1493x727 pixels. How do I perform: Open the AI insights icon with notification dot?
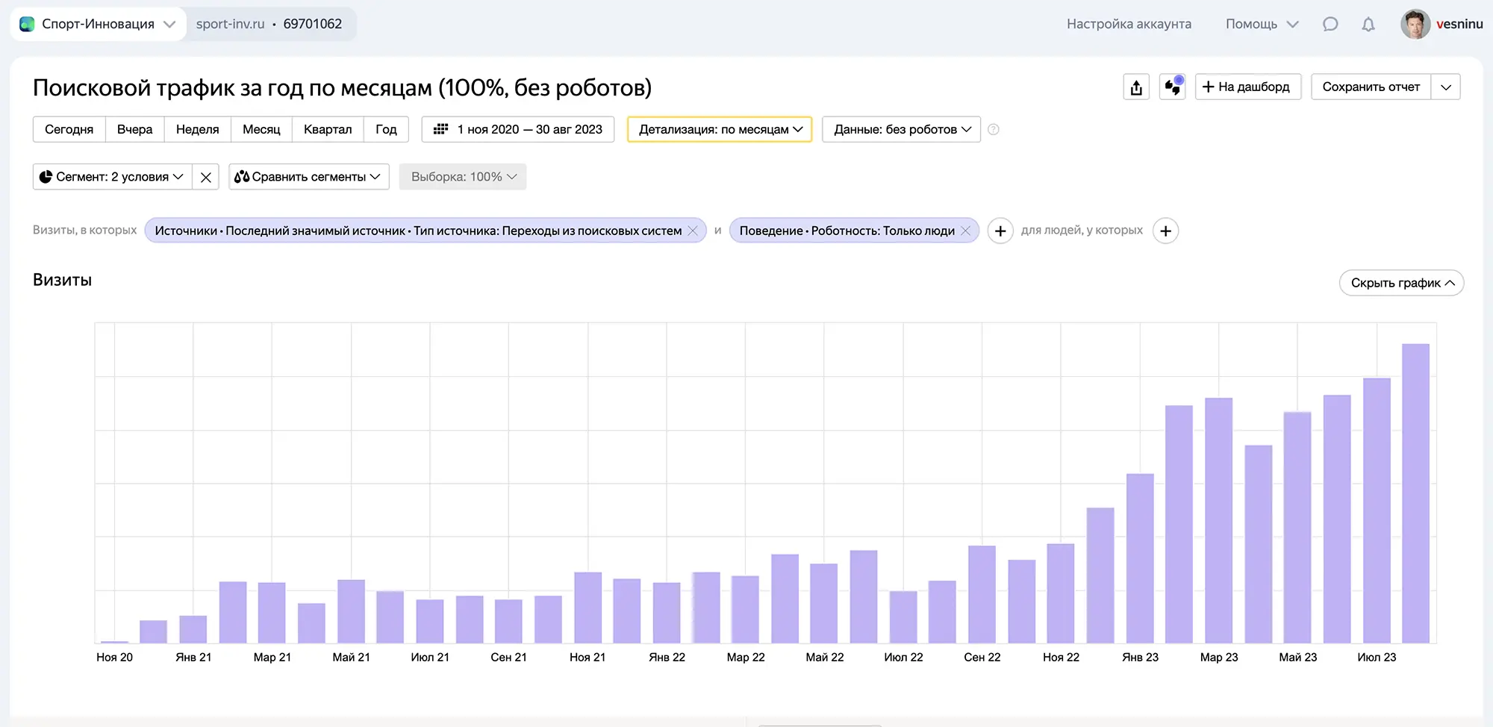[1172, 87]
